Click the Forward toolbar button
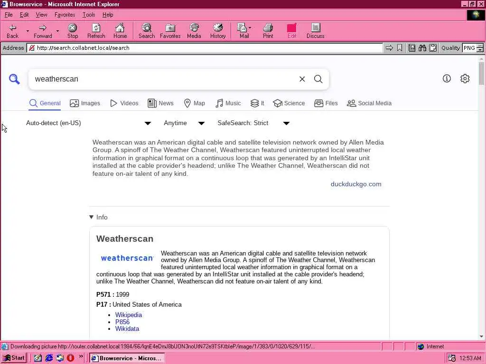 (x=43, y=31)
